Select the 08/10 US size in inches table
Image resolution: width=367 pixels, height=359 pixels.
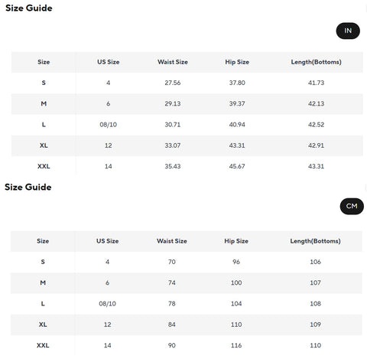(x=108, y=125)
